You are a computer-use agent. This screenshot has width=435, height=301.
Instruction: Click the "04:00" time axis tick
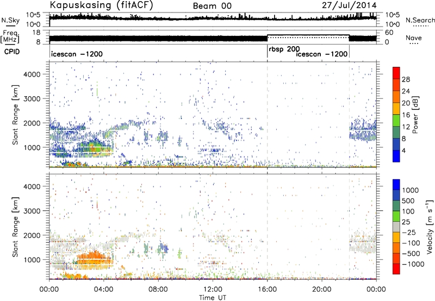tap(104, 289)
